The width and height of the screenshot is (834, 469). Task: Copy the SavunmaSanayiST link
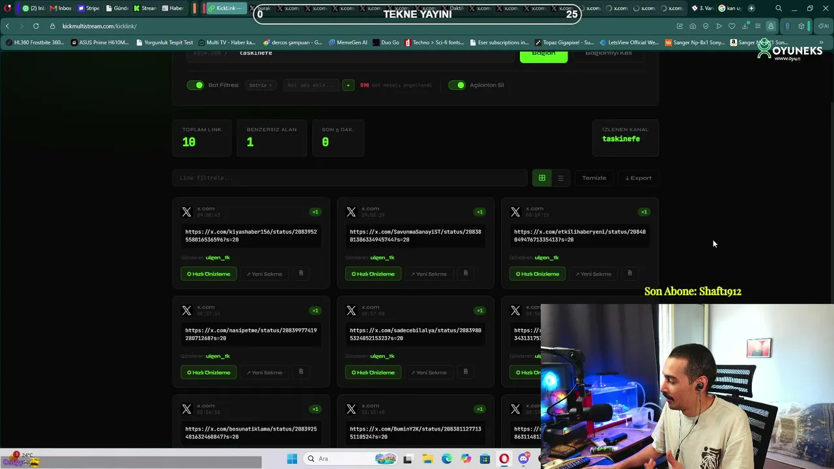(x=465, y=273)
